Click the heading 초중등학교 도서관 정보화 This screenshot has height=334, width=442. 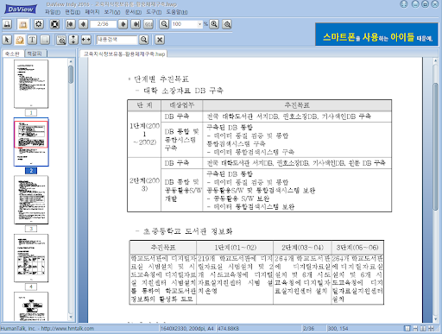coord(187,231)
